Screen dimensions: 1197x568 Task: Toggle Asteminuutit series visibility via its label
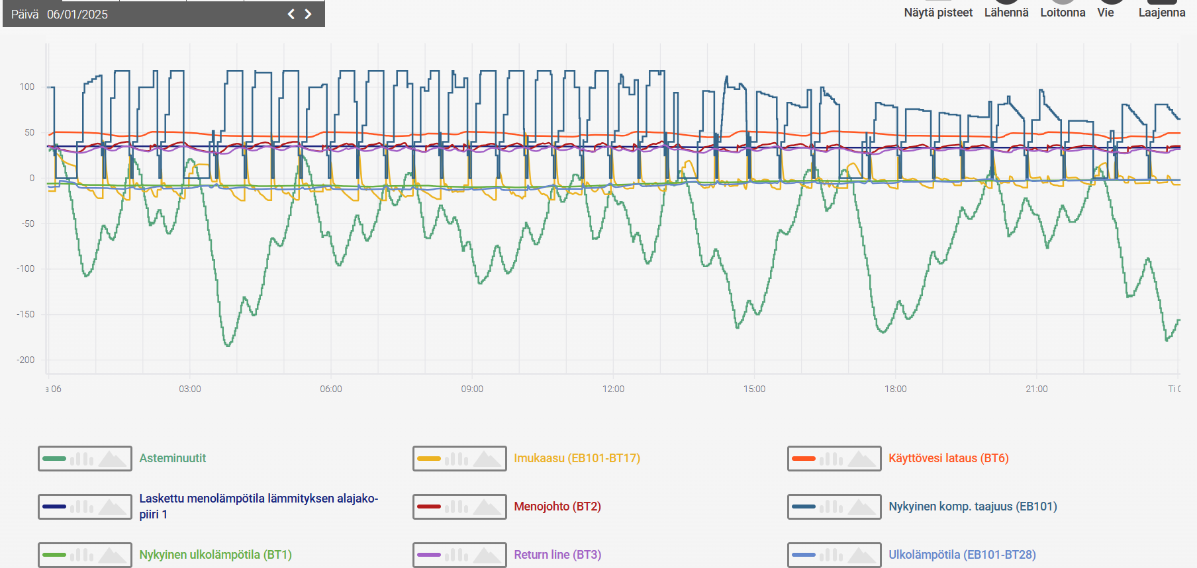point(173,458)
